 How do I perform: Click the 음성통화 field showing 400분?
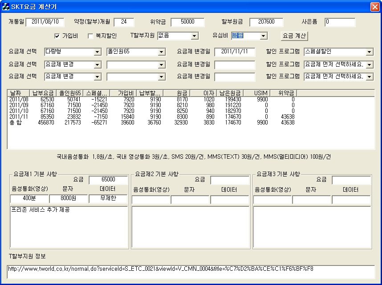coord(29,199)
